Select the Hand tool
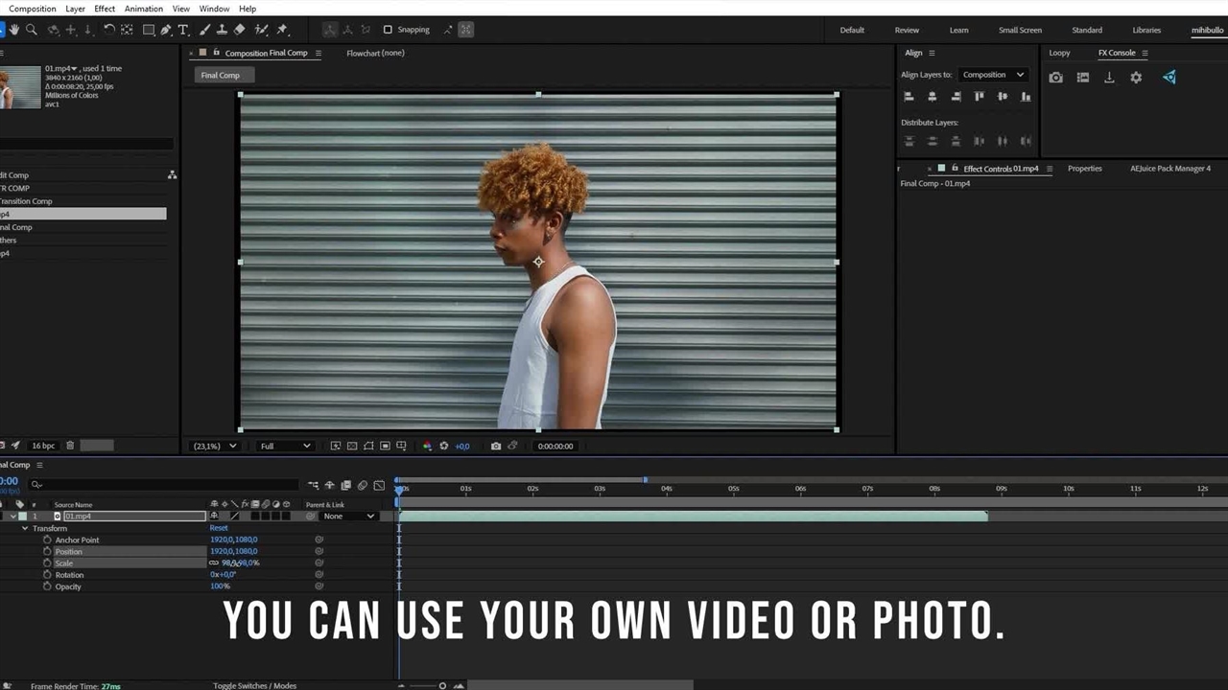 coord(16,30)
